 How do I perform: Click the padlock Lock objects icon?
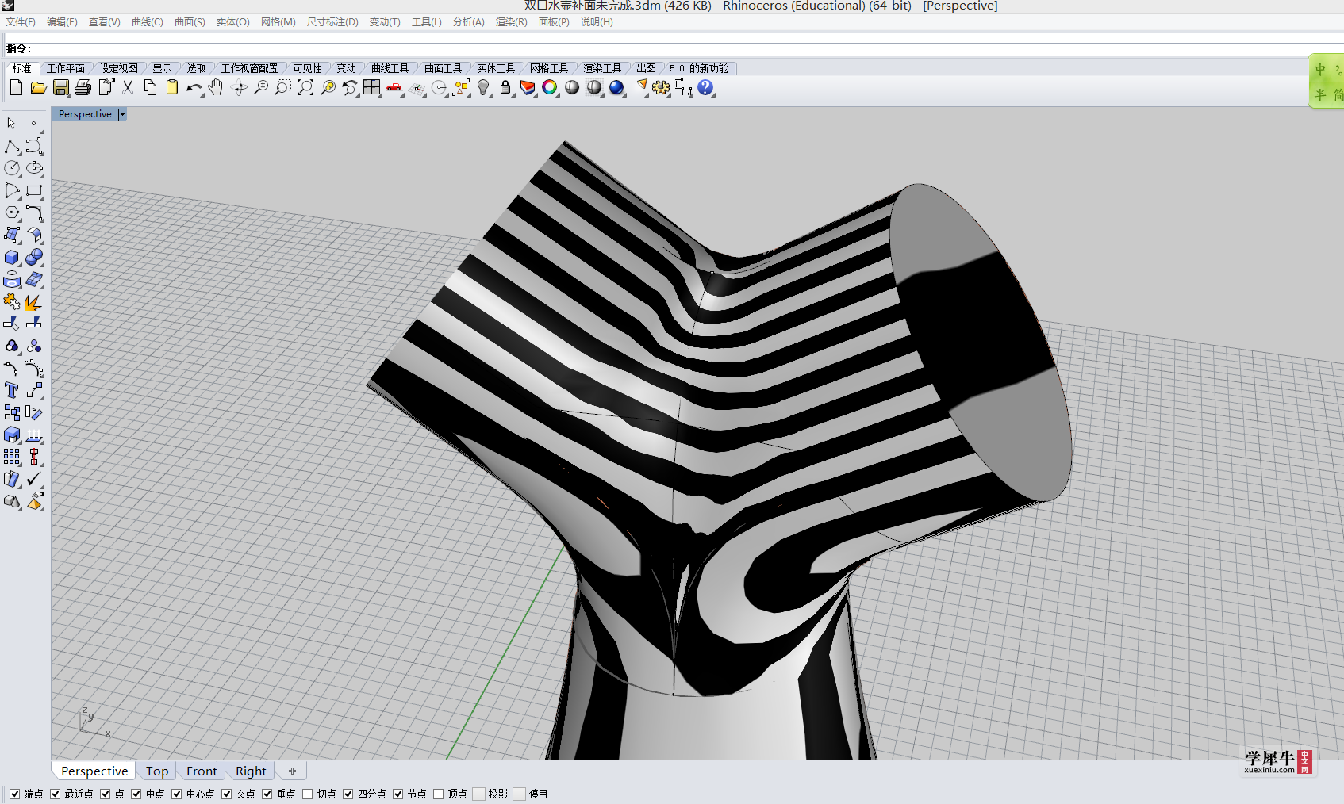pyautogui.click(x=505, y=88)
